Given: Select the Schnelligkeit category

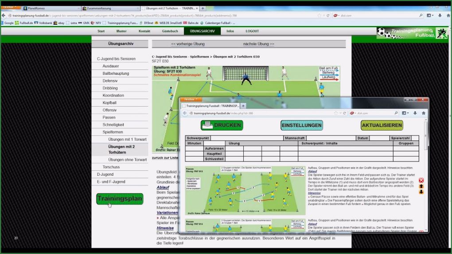Looking at the screenshot, I should point(113,125).
